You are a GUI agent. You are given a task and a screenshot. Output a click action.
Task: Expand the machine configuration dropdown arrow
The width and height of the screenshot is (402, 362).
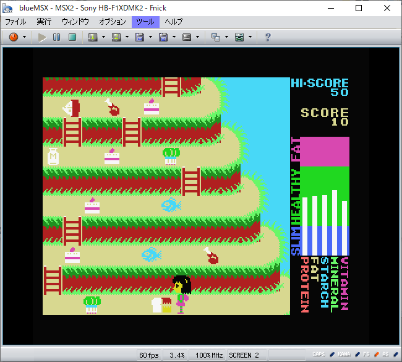tap(250, 37)
